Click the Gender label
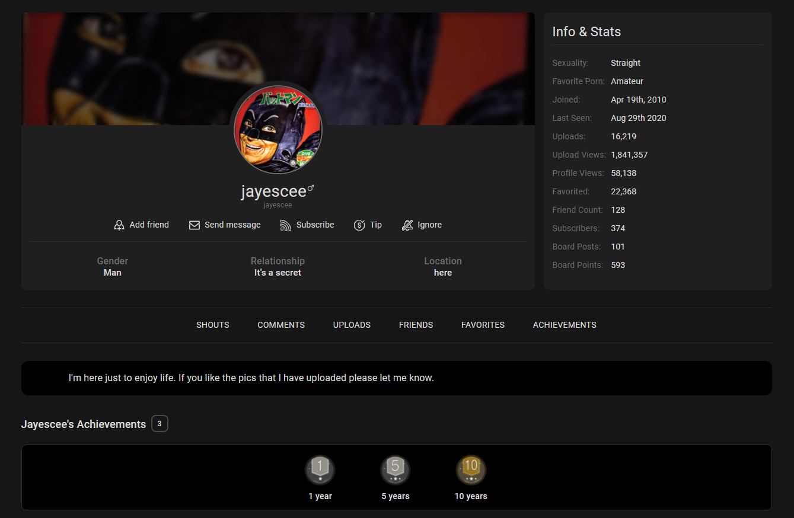The height and width of the screenshot is (518, 794). (113, 261)
